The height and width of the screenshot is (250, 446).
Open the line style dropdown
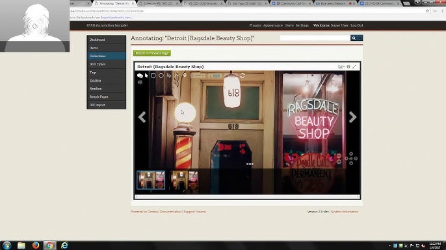pyautogui.click(x=198, y=76)
